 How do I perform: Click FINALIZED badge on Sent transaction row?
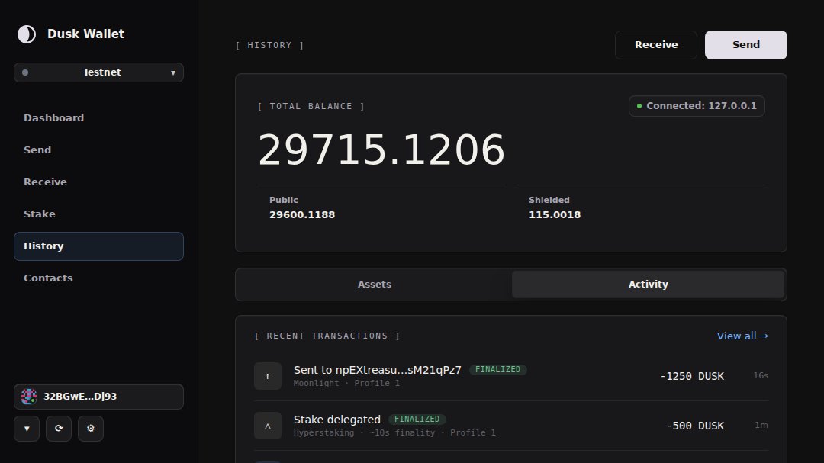click(x=497, y=369)
